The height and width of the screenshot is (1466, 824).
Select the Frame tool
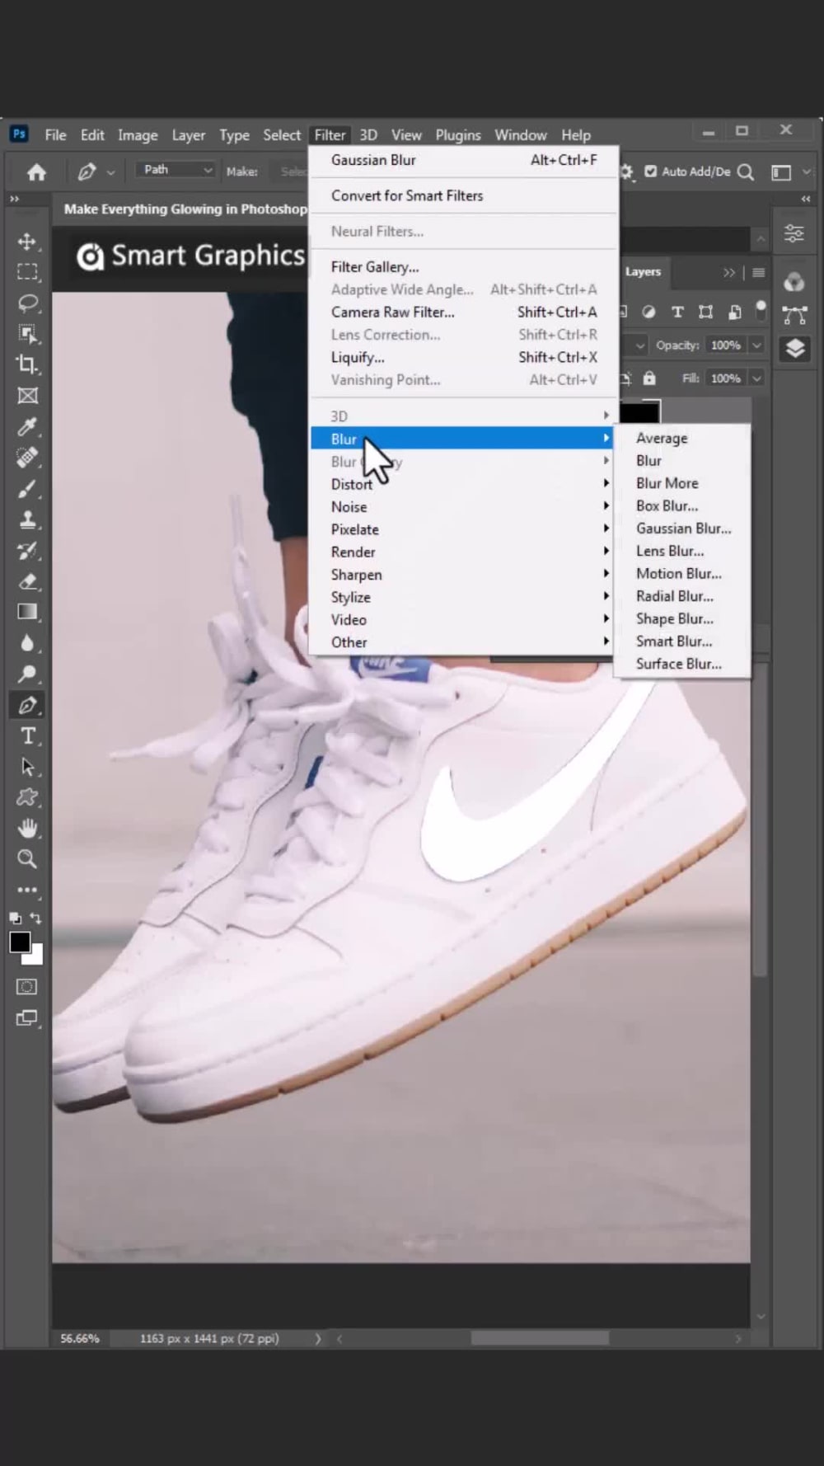(x=27, y=396)
